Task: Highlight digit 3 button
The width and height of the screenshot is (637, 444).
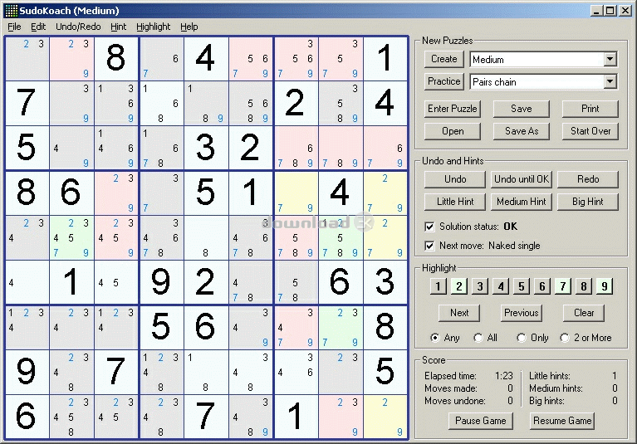Action: [x=480, y=286]
